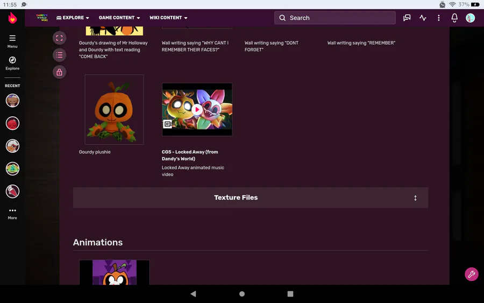
Task: Click caption 'Gourdy plushie'
Action: (x=95, y=152)
